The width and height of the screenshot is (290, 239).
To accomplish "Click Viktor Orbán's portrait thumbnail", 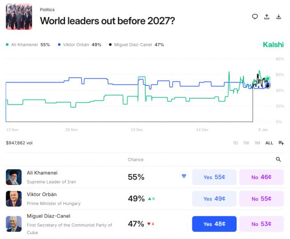I will point(14,199).
